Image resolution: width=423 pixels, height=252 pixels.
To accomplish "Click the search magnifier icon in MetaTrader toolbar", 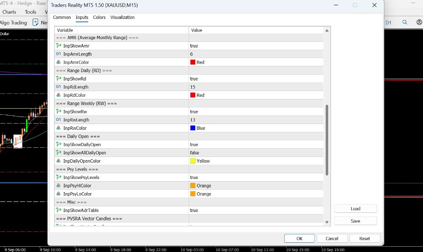I will coord(404,22).
